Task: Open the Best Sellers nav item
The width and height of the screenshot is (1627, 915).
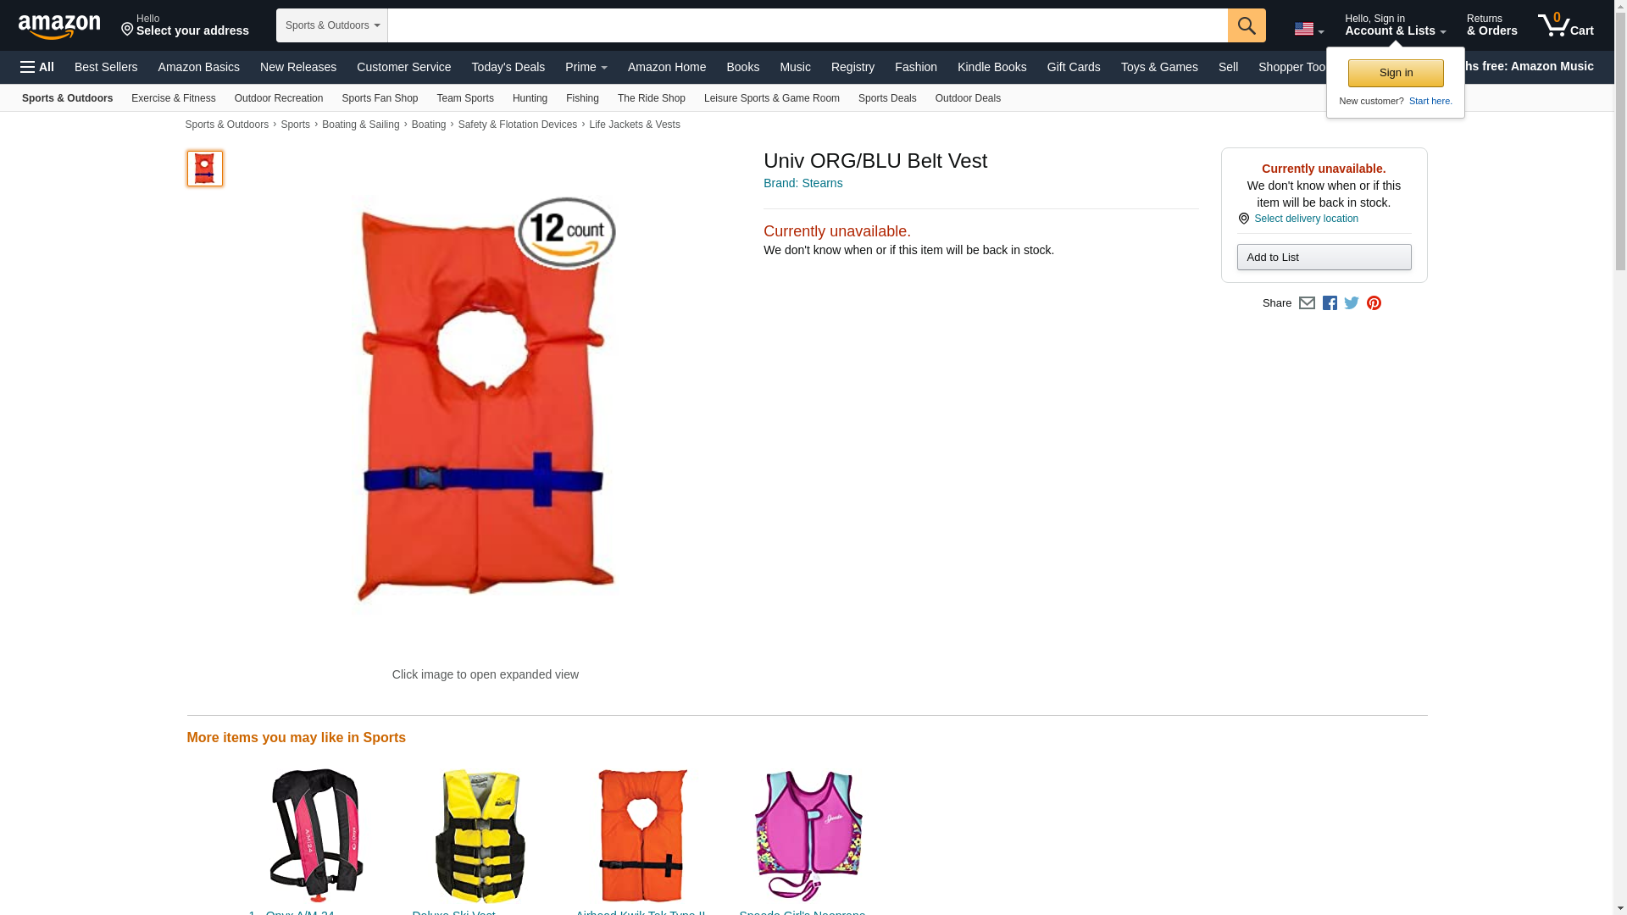Action: [x=106, y=67]
